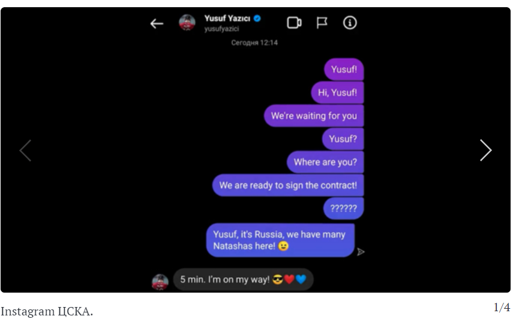
Task: Select the "We're waiting for you" message
Action: tap(314, 116)
